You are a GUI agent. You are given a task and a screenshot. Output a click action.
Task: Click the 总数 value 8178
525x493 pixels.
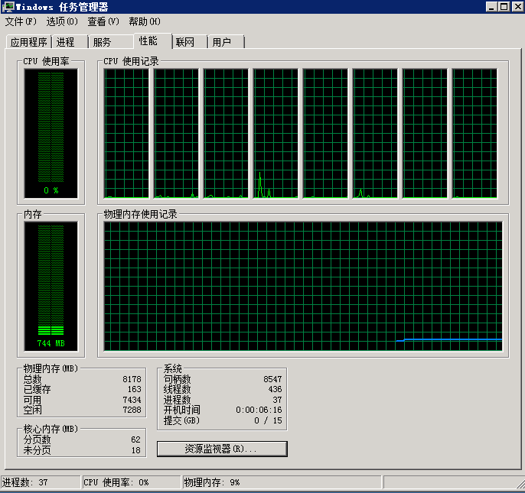[132, 379]
